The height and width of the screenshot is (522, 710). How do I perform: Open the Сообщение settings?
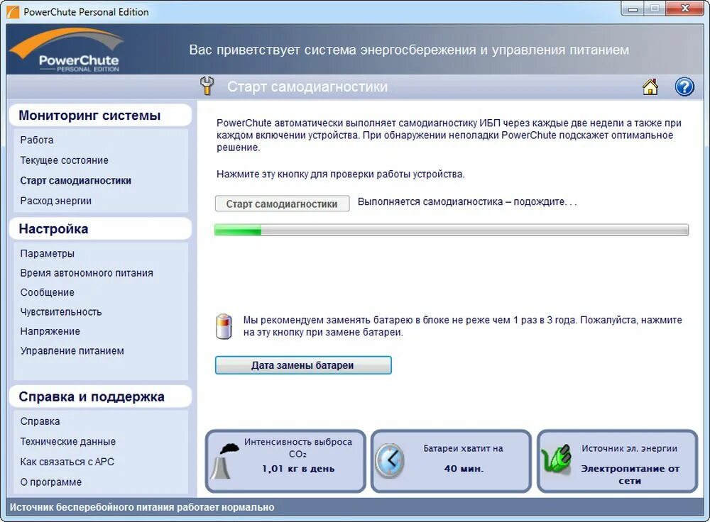tap(47, 293)
